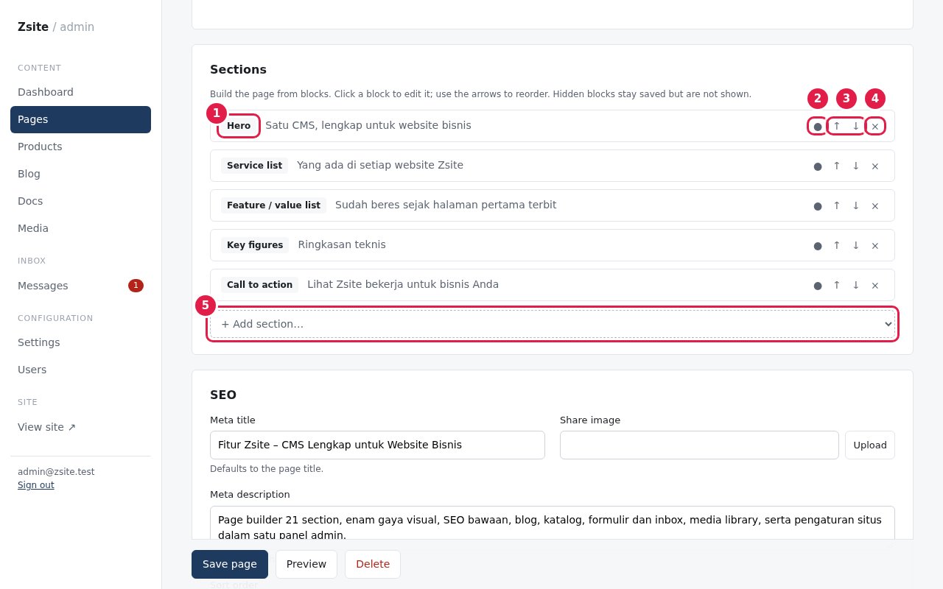
Task: Move the Service list section up
Action: pos(837,166)
